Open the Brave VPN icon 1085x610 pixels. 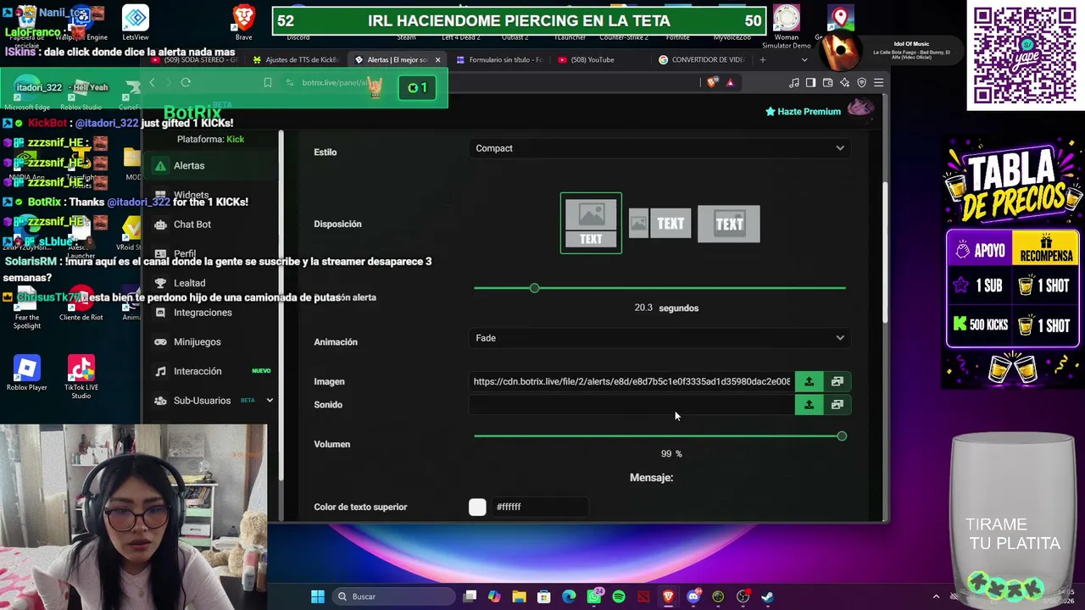tap(862, 82)
